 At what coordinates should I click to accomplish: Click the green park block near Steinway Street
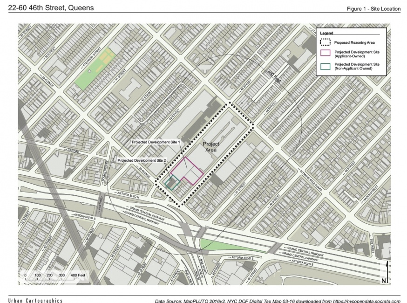(x=95, y=69)
